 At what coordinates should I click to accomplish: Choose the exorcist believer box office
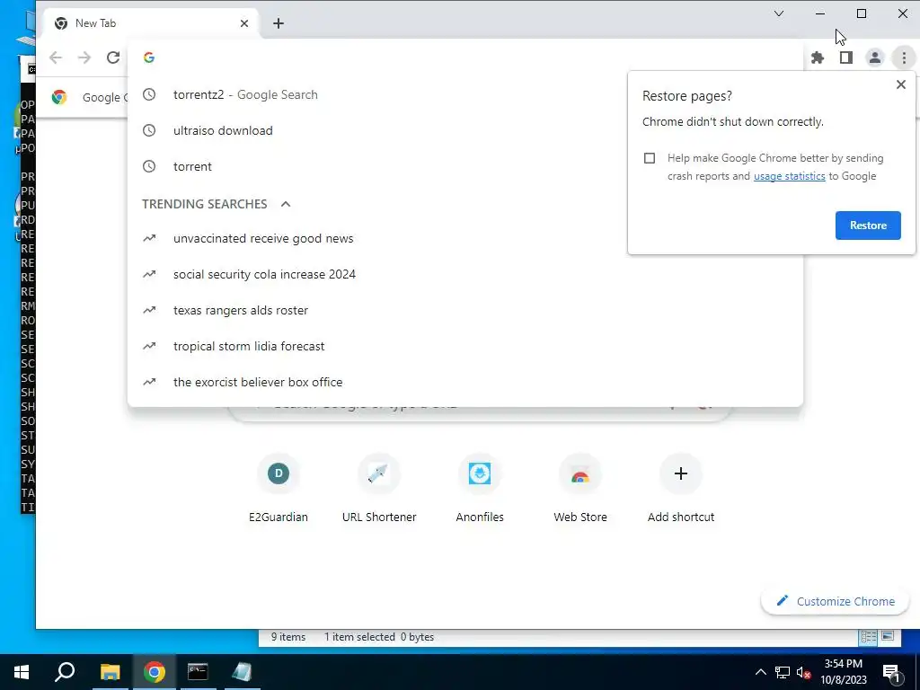(464, 382)
